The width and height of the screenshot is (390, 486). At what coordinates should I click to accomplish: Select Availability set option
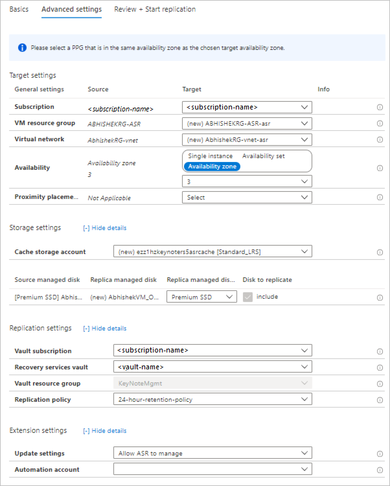coord(263,156)
